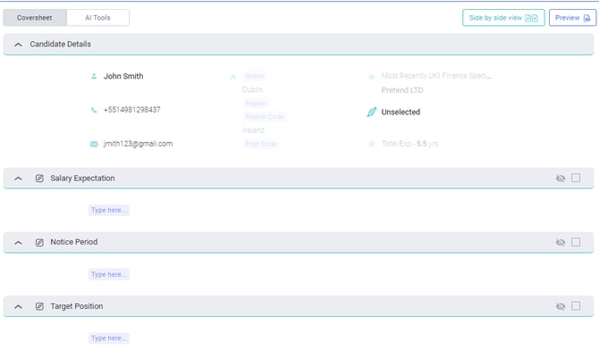The height and width of the screenshot is (358, 599).
Task: Click the edit icon beside Notice Period
Action: click(x=39, y=242)
